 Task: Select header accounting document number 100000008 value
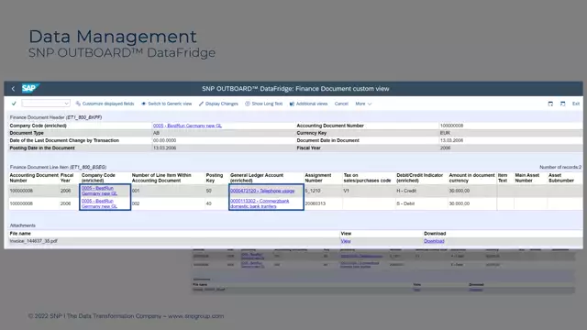(x=451, y=126)
